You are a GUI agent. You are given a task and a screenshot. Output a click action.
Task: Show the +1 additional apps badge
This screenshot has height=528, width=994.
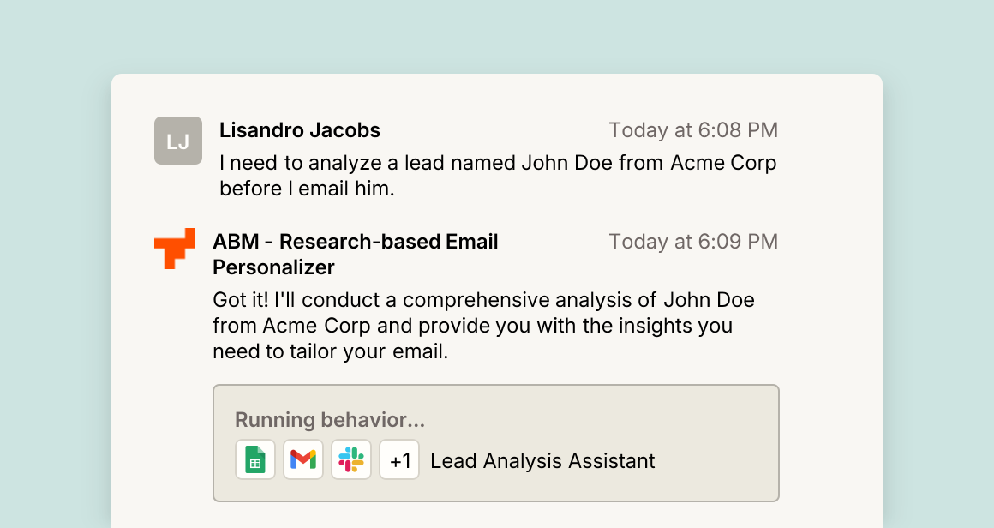coord(399,459)
